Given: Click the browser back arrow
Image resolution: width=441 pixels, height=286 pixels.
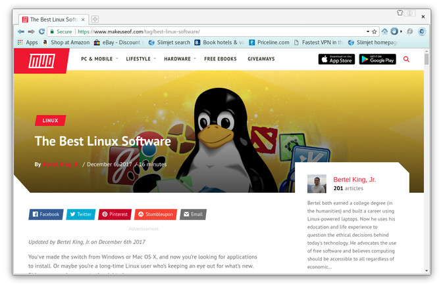Looking at the screenshot, I should 20,31.
